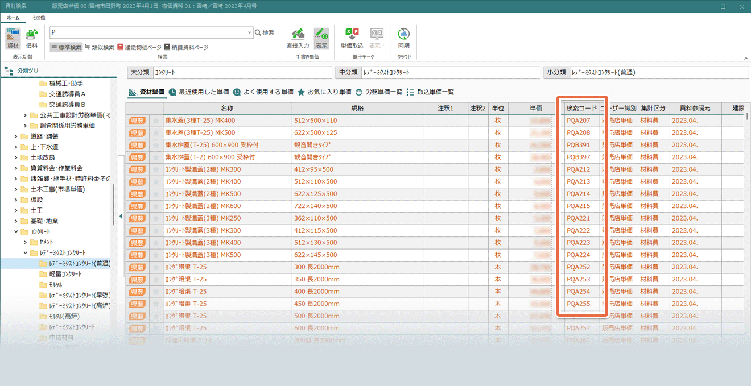This screenshot has width=751, height=386.
Task: Favorite star for コンクリート製溝蓋(2種) MK300
Action: pyautogui.click(x=156, y=169)
